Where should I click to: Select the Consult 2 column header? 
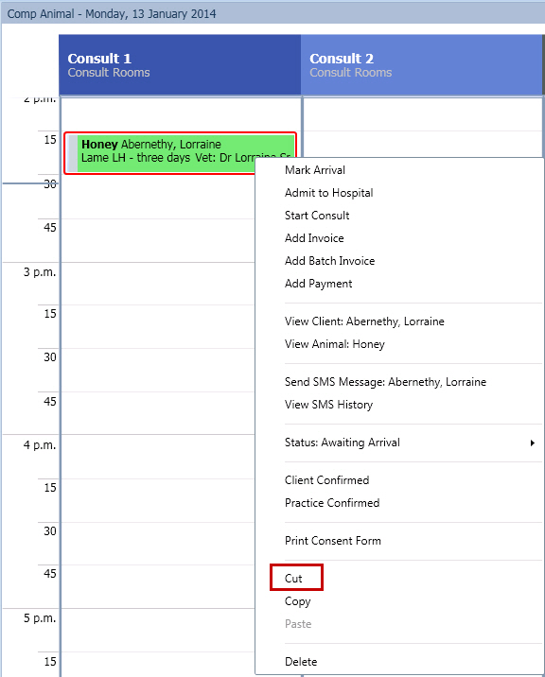422,64
